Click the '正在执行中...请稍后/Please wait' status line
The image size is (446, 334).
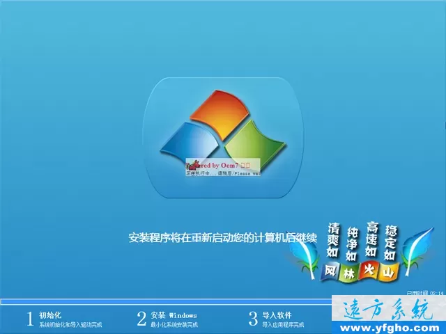point(223,173)
